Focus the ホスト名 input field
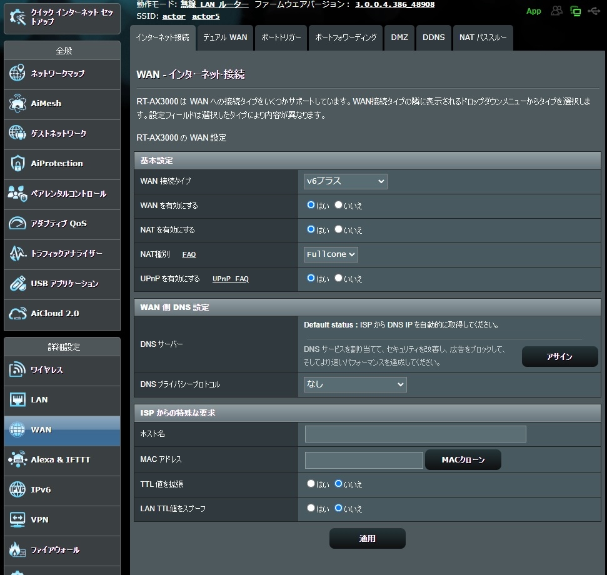Screen dimensions: 607x575 pyautogui.click(x=415, y=434)
